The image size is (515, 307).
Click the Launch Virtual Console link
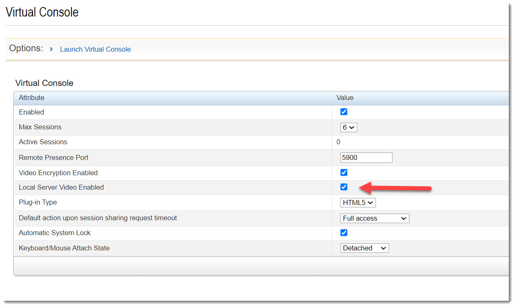point(95,49)
